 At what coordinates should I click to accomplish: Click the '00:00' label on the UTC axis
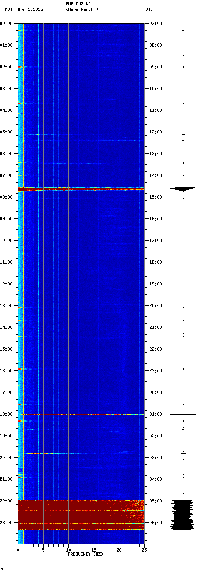[x=156, y=392]
